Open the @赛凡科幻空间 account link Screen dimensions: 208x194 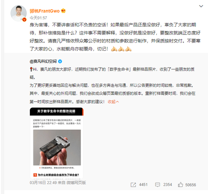43,61
